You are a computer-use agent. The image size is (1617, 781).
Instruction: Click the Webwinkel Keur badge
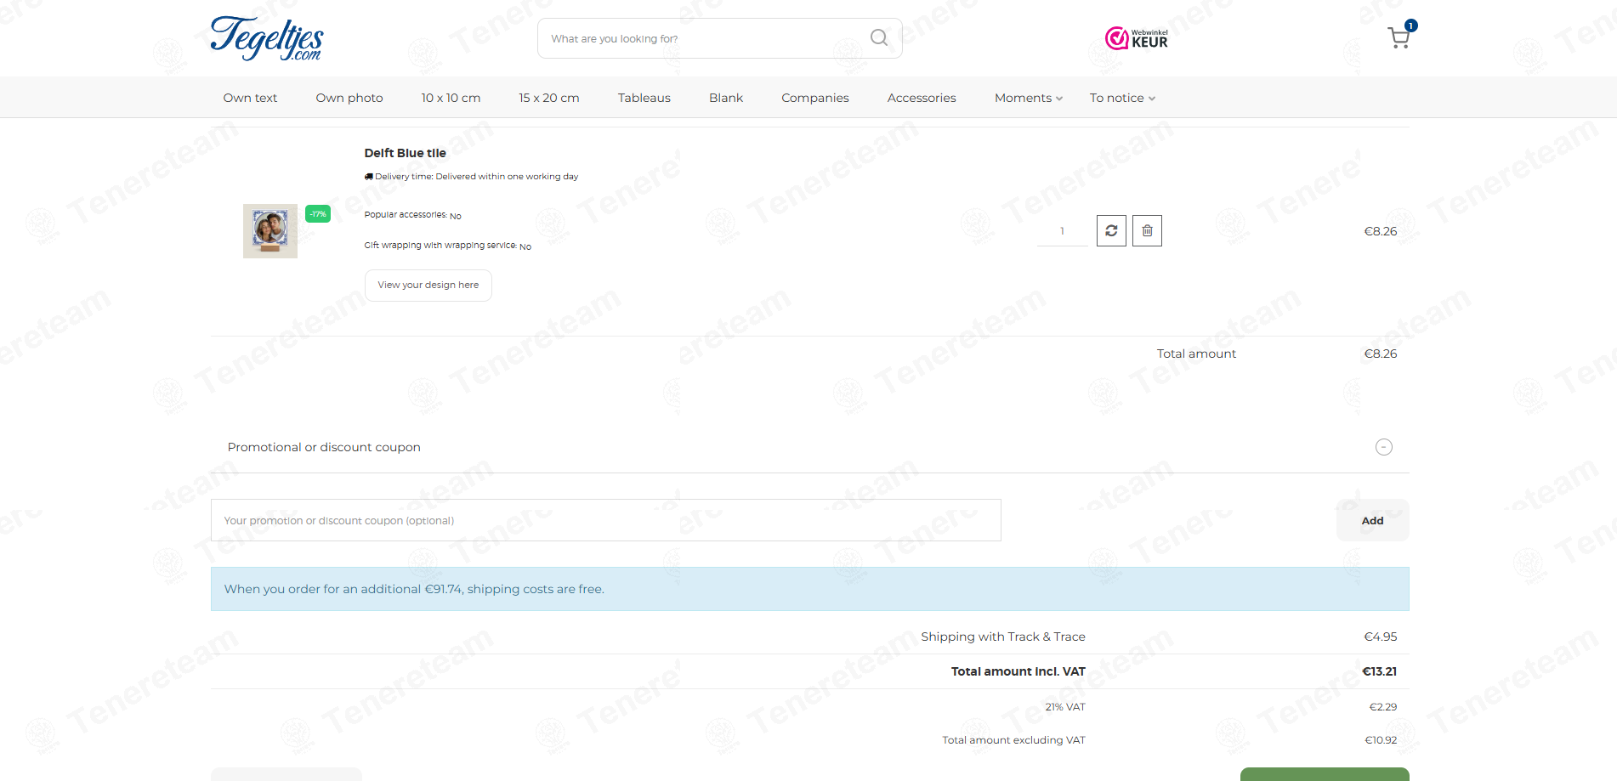(x=1136, y=38)
